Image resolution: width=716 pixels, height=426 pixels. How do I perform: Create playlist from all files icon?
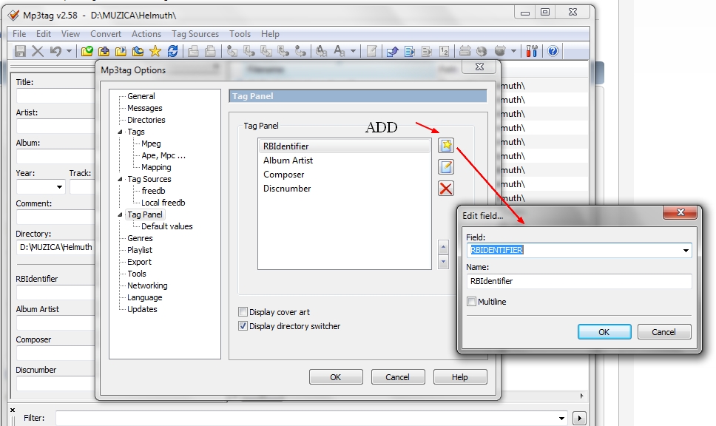pyautogui.click(x=410, y=51)
